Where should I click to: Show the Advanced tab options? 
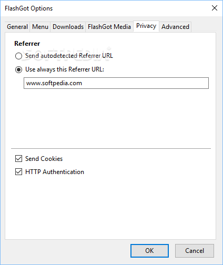click(x=175, y=27)
